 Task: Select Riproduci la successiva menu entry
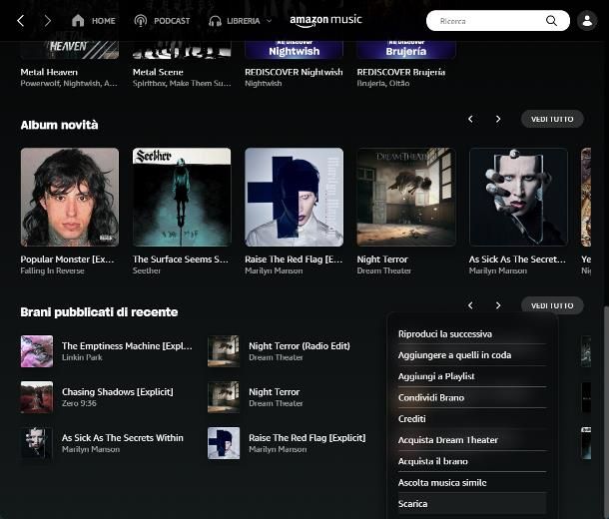coord(472,333)
